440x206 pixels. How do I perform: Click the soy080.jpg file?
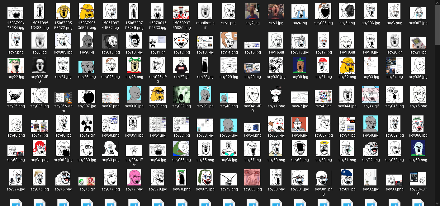252,177
